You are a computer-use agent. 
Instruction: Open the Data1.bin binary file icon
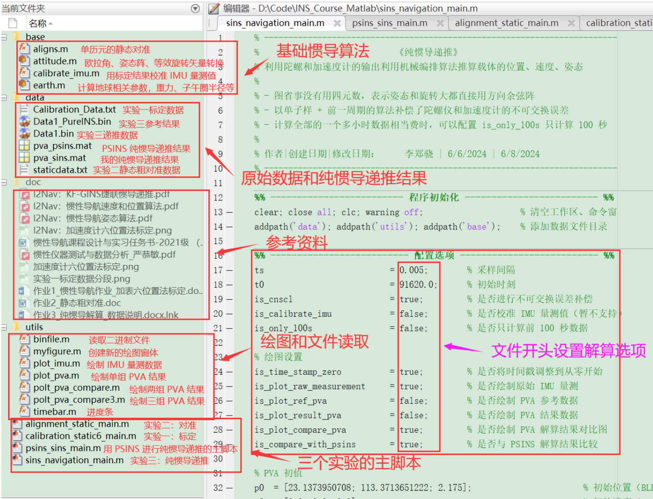25,133
